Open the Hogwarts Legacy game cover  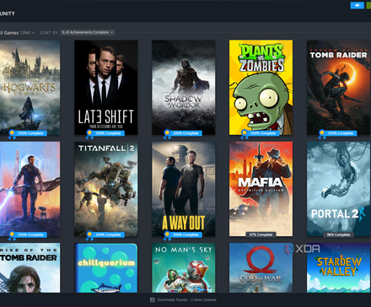pos(30,88)
